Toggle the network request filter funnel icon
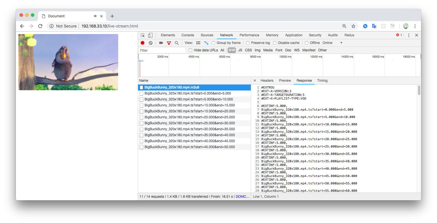The image size is (437, 223). (x=169, y=43)
